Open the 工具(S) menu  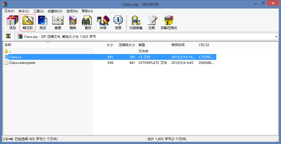(x=39, y=11)
